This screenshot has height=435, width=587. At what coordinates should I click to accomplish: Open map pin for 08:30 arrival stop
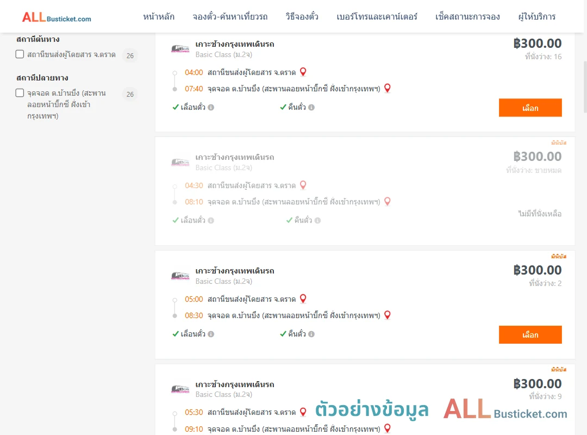pos(388,315)
